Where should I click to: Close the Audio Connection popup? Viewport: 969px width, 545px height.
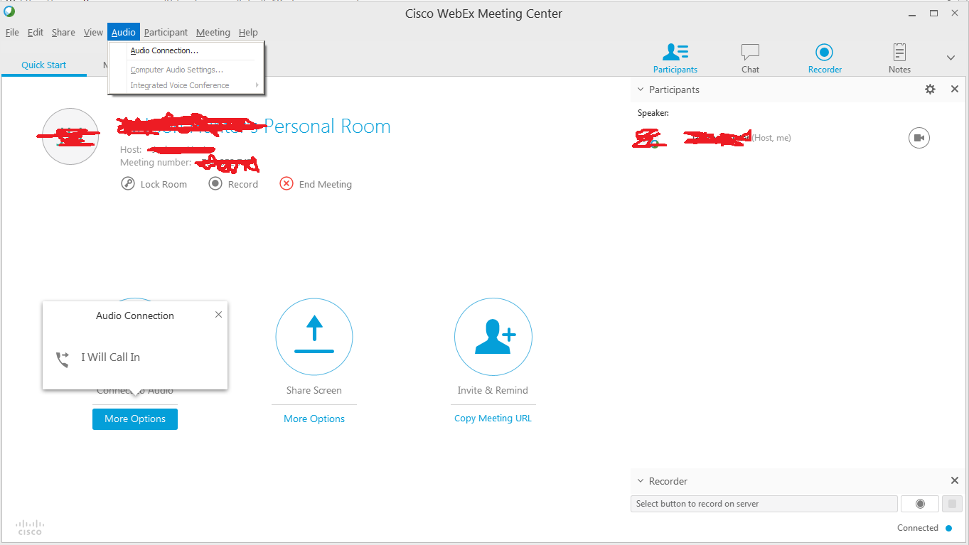coord(218,315)
